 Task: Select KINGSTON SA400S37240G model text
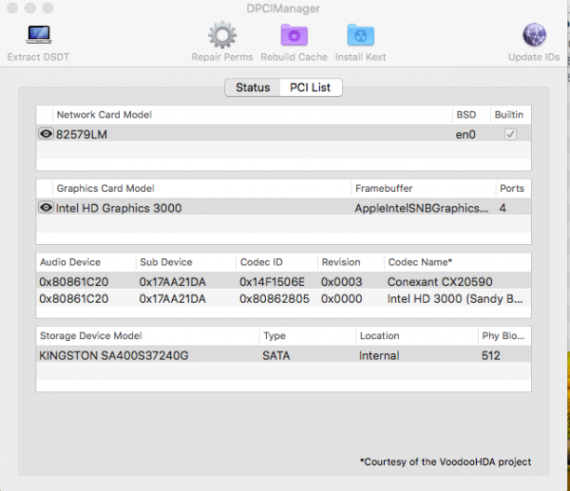(x=114, y=355)
